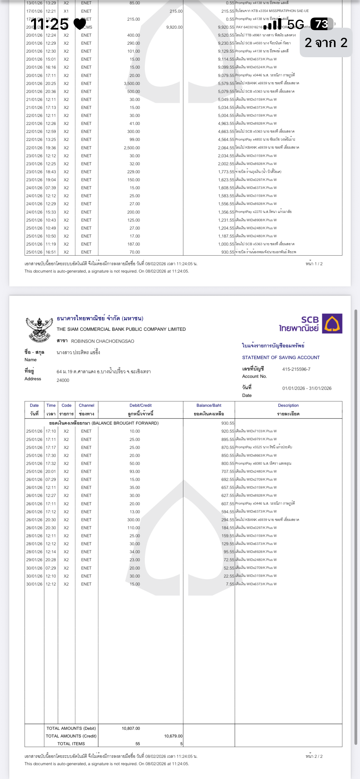Select the Debit/Credit column header
Image resolution: width=360 pixels, height=779 pixels.
141,409
